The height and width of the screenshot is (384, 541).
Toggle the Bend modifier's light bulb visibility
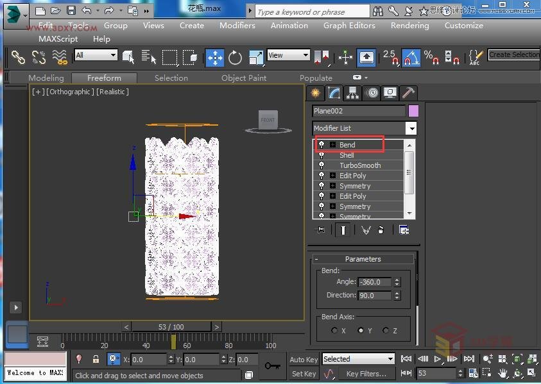point(322,144)
